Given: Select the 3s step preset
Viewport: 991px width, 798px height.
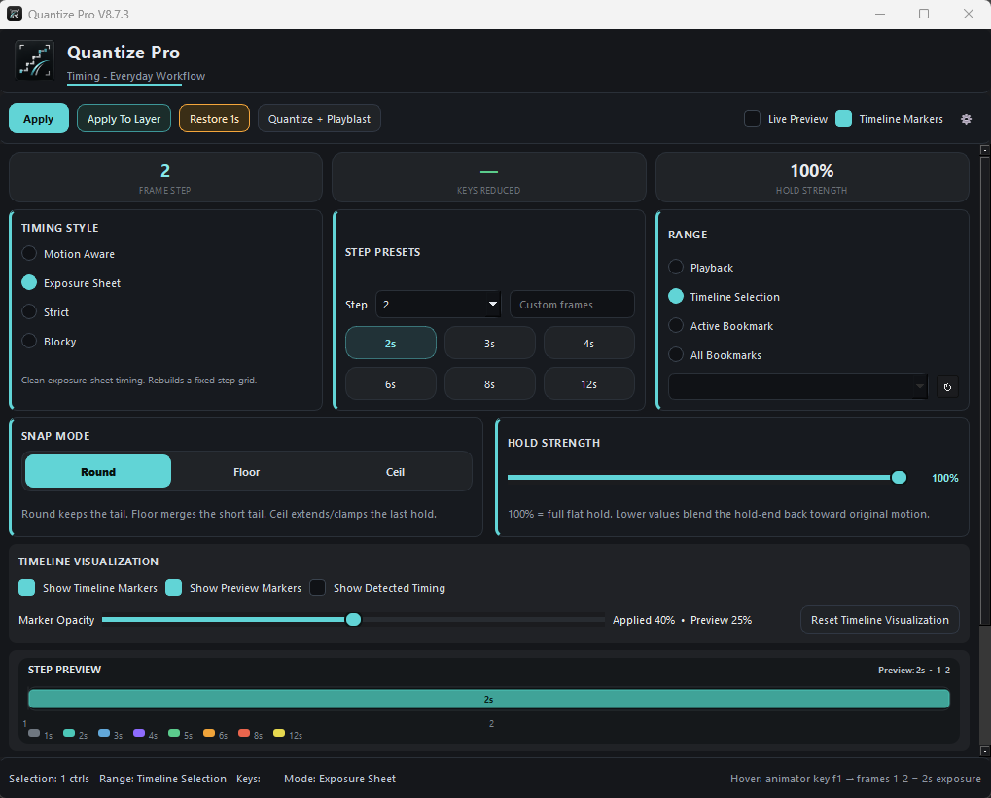Looking at the screenshot, I should click(490, 344).
